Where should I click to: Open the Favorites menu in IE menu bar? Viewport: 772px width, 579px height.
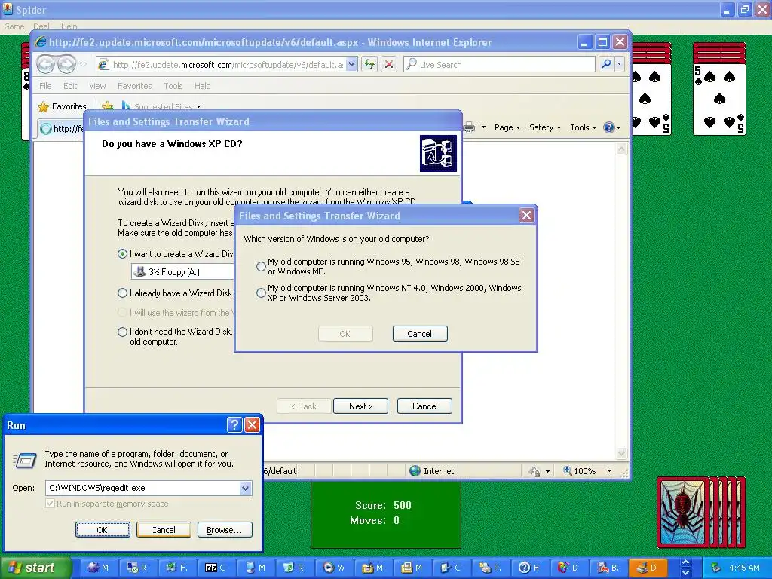(134, 86)
